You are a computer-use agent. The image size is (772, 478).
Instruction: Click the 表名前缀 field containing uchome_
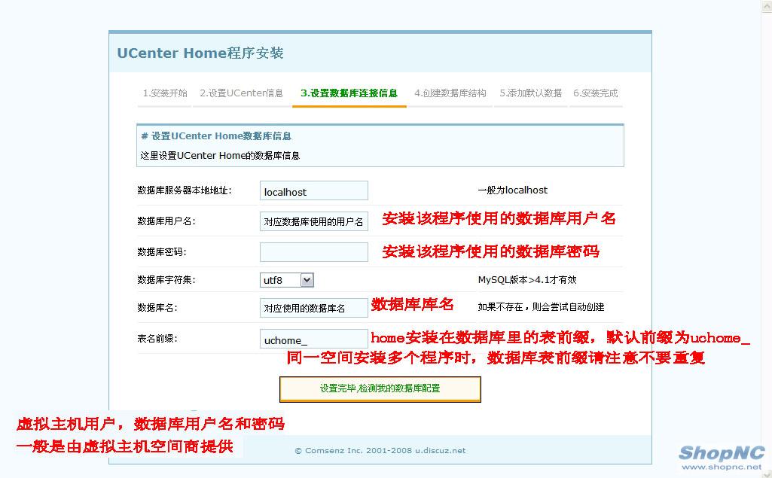coord(313,339)
